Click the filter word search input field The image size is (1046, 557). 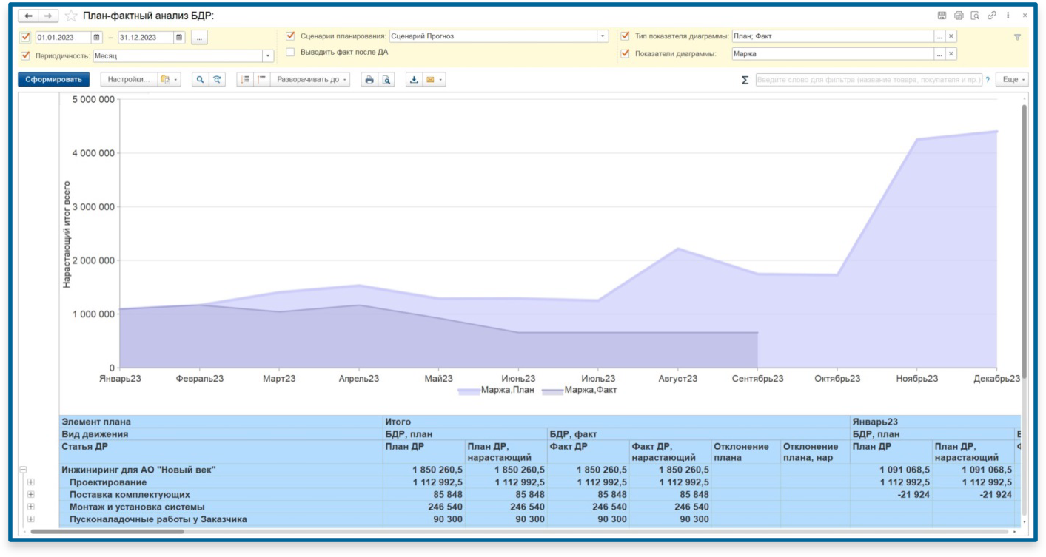pyautogui.click(x=868, y=80)
